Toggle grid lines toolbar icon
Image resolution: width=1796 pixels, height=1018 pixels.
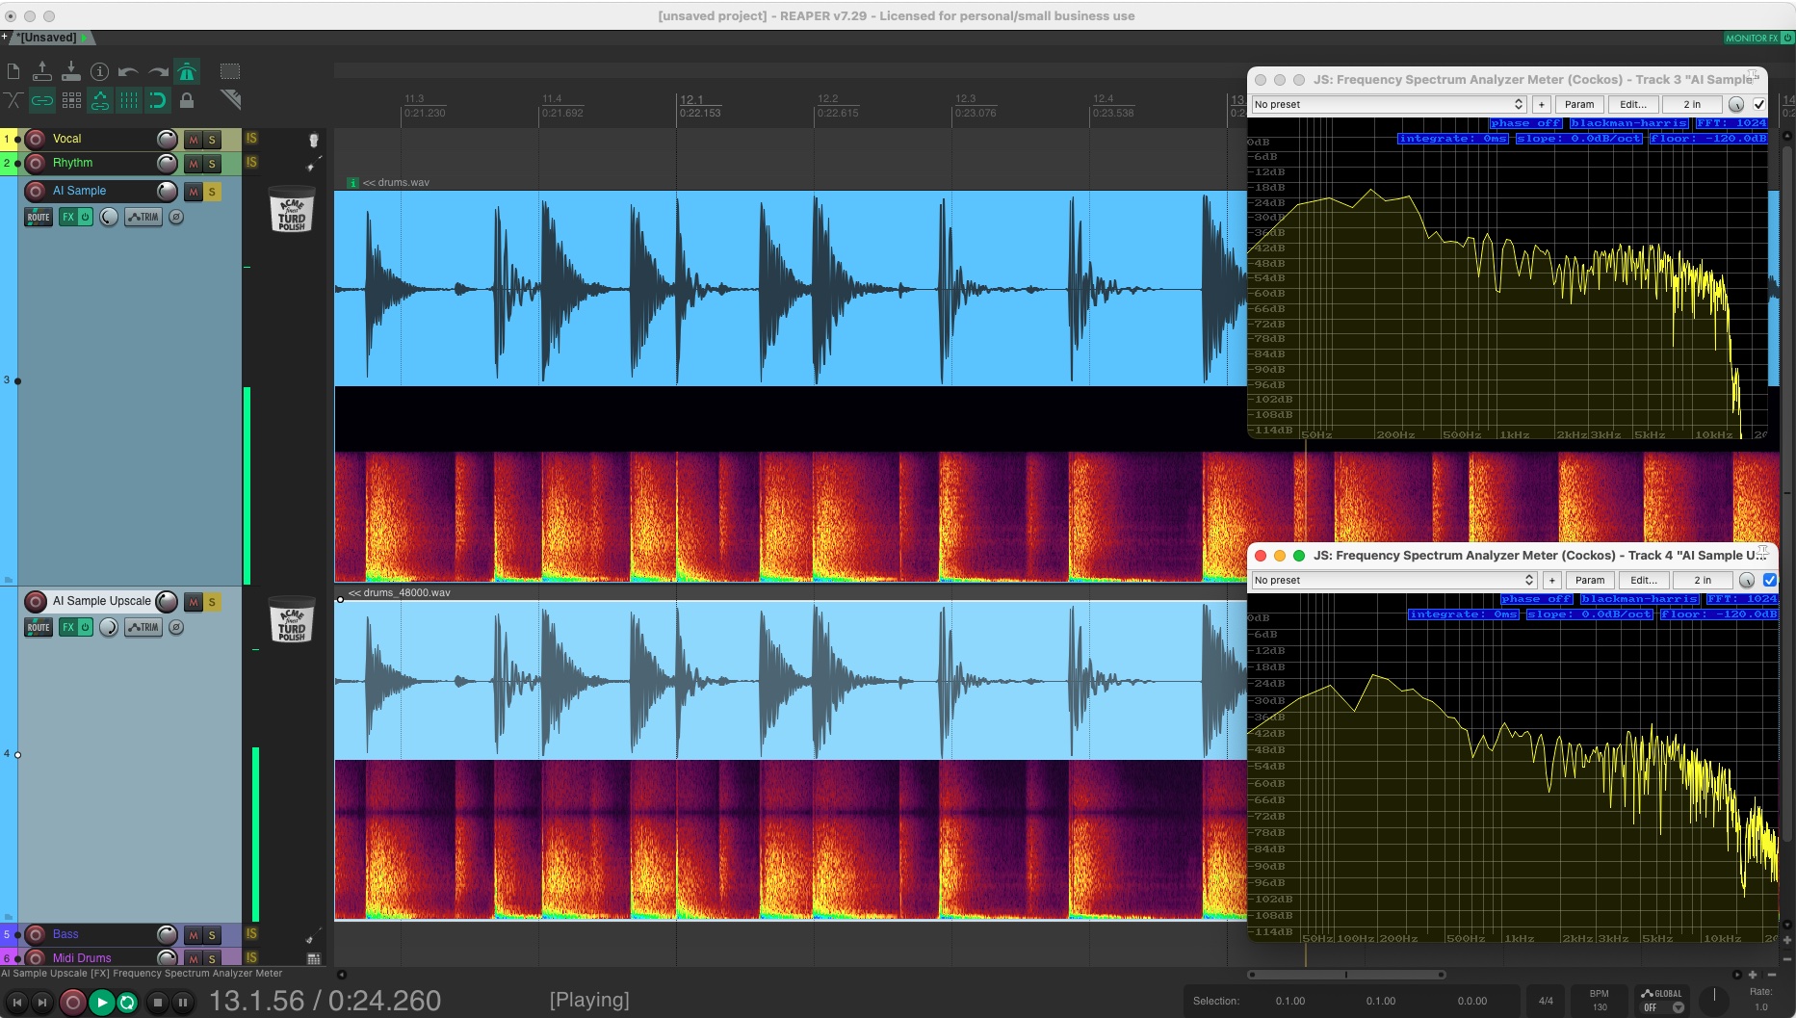pos(128,100)
